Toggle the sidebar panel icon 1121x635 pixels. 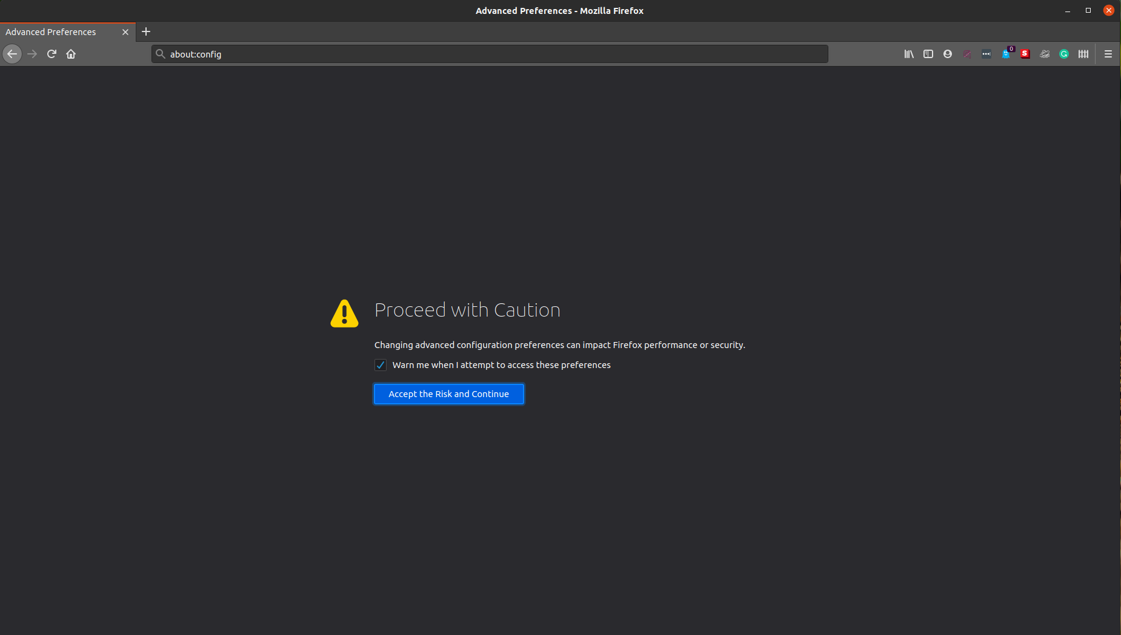[928, 54]
